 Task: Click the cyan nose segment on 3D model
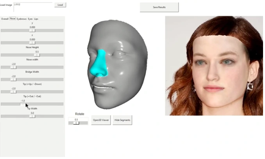pos(100,64)
